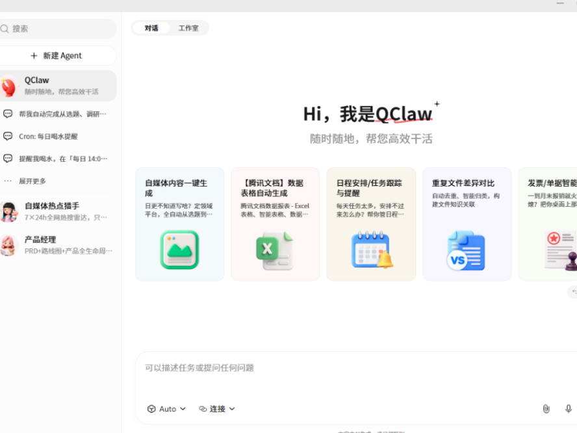Click the link icon beside 连接

(x=203, y=409)
